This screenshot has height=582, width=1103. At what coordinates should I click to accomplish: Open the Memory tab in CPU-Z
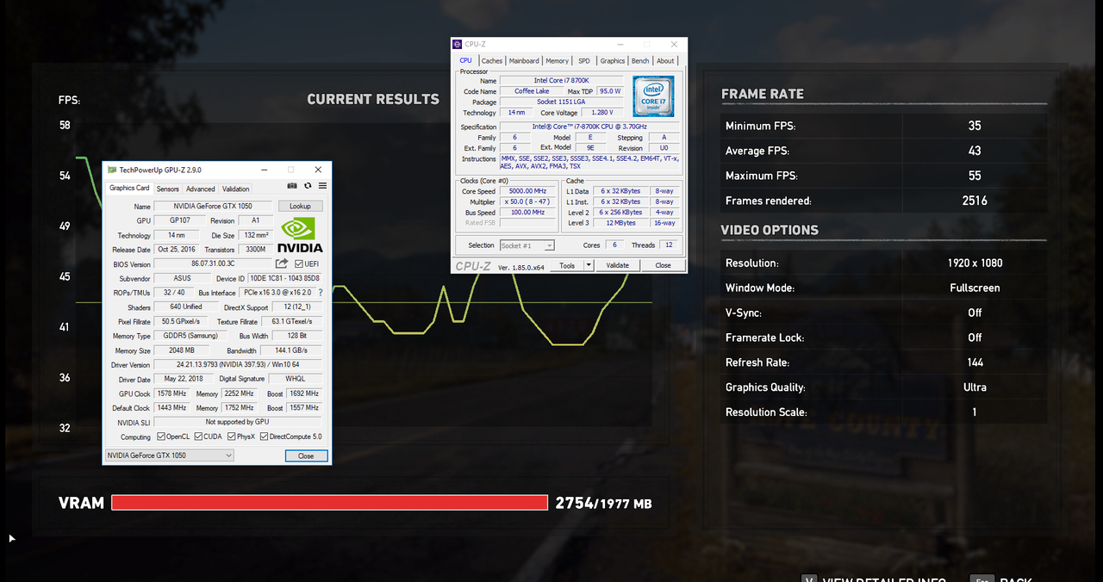(x=557, y=60)
